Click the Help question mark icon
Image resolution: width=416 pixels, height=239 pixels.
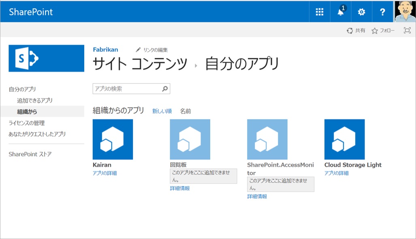pyautogui.click(x=382, y=11)
